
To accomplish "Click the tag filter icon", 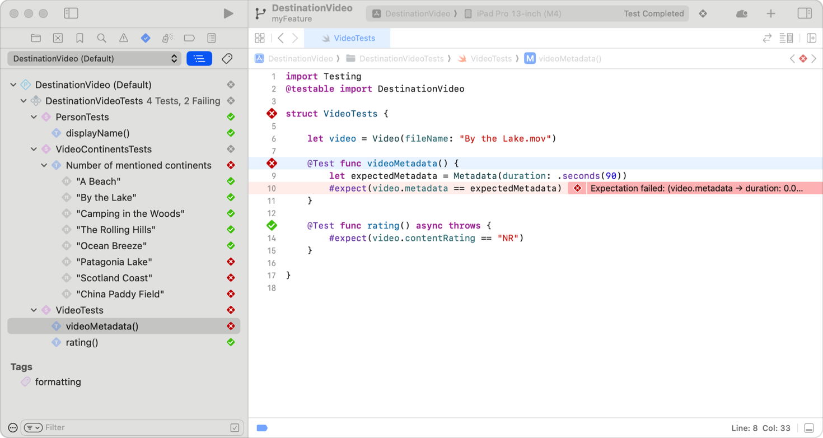I will coord(227,59).
